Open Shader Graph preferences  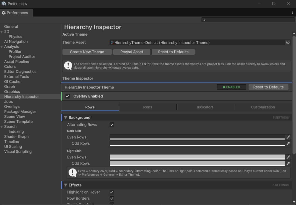16,137
